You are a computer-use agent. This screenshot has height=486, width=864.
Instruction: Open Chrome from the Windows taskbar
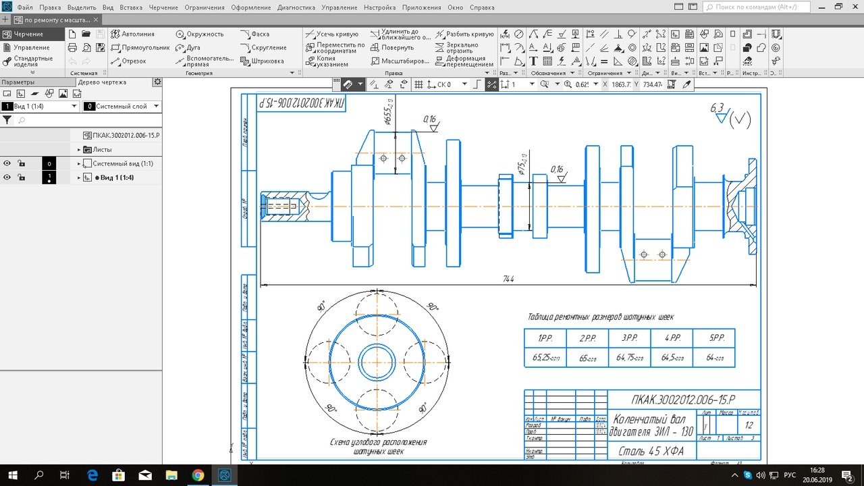coord(198,475)
